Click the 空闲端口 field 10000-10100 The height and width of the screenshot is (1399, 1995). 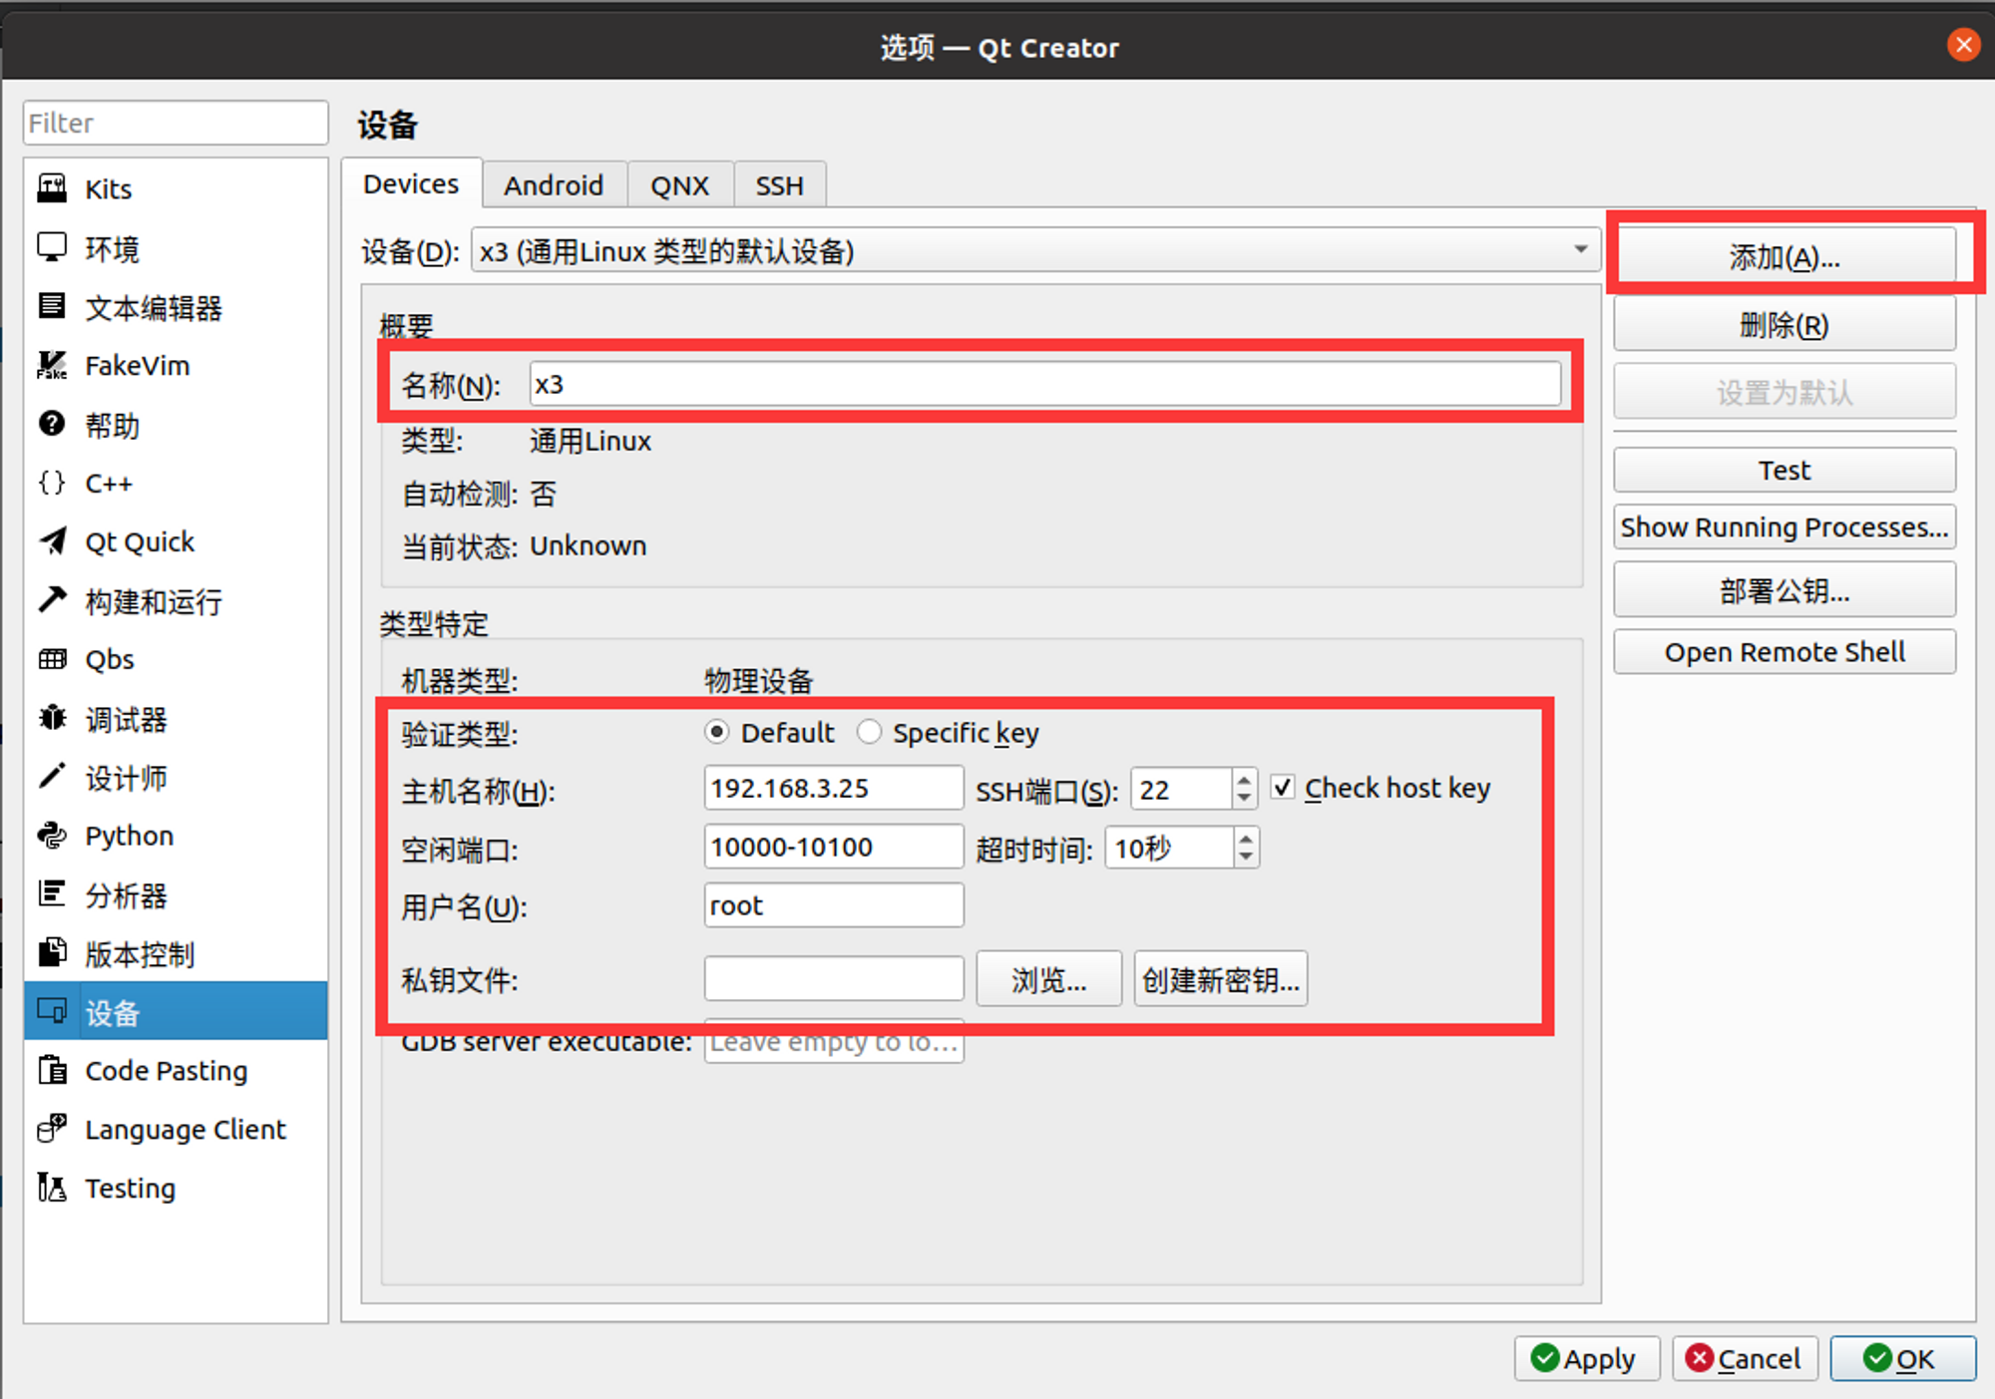click(834, 847)
